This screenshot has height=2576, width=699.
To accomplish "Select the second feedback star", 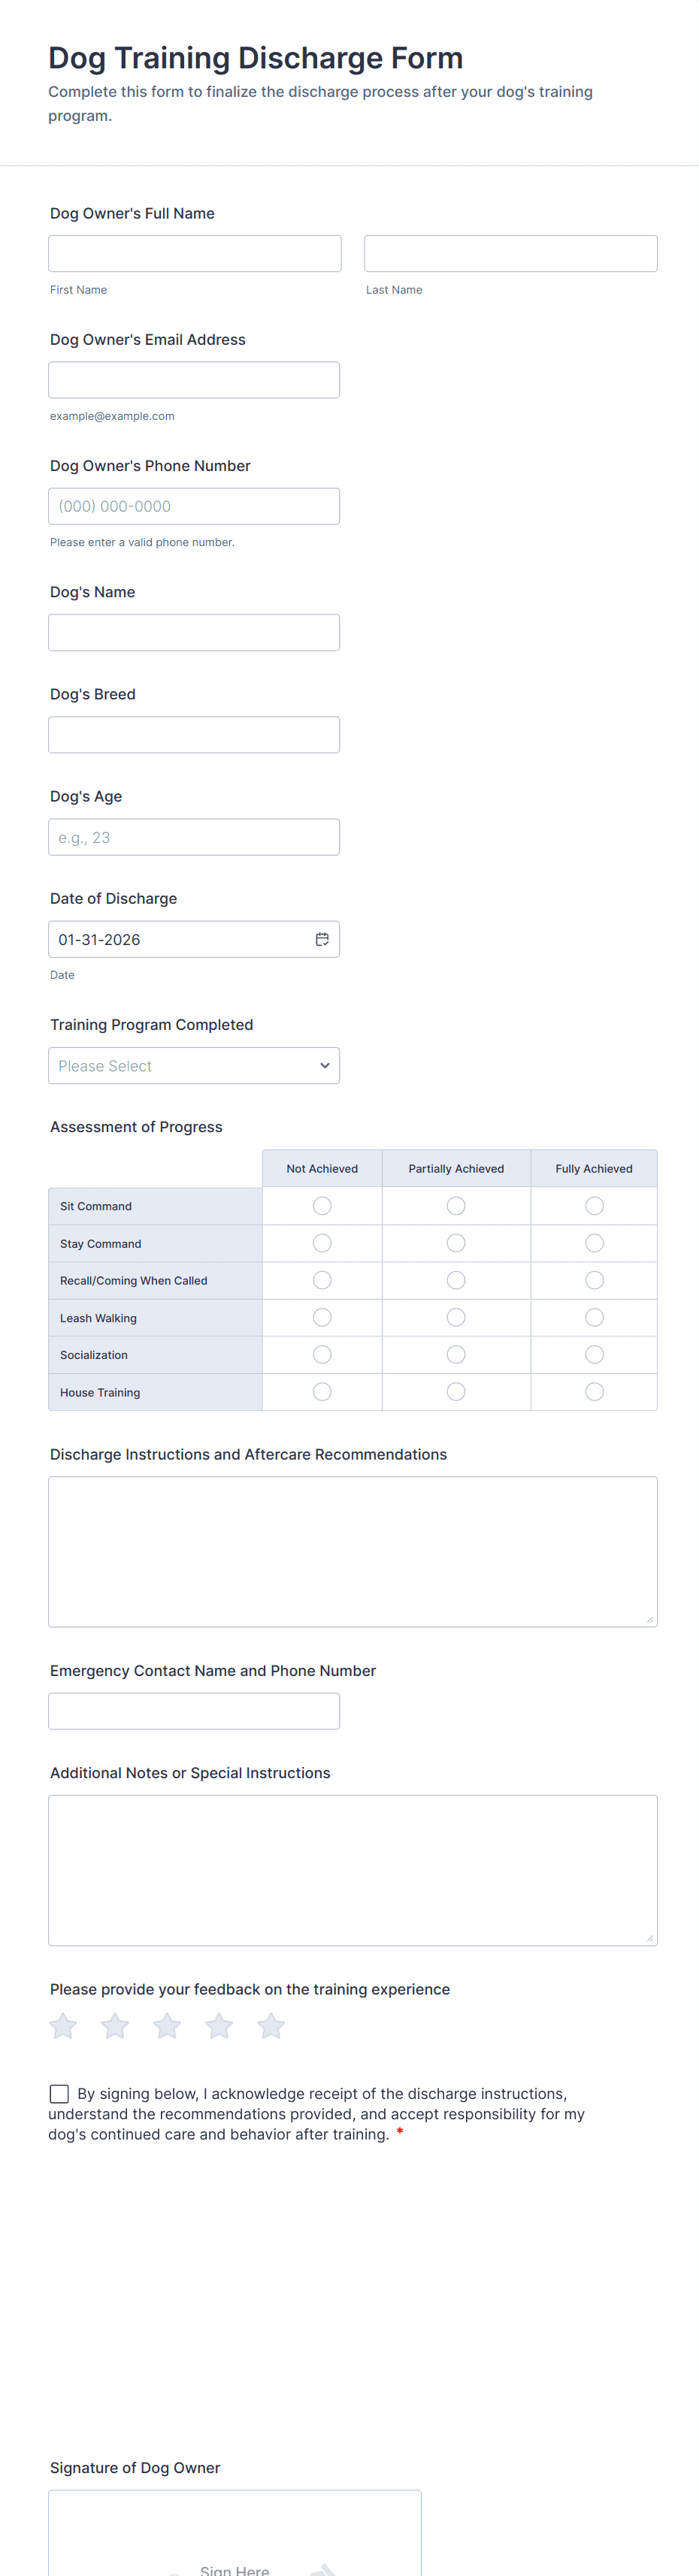I will 115,2026.
